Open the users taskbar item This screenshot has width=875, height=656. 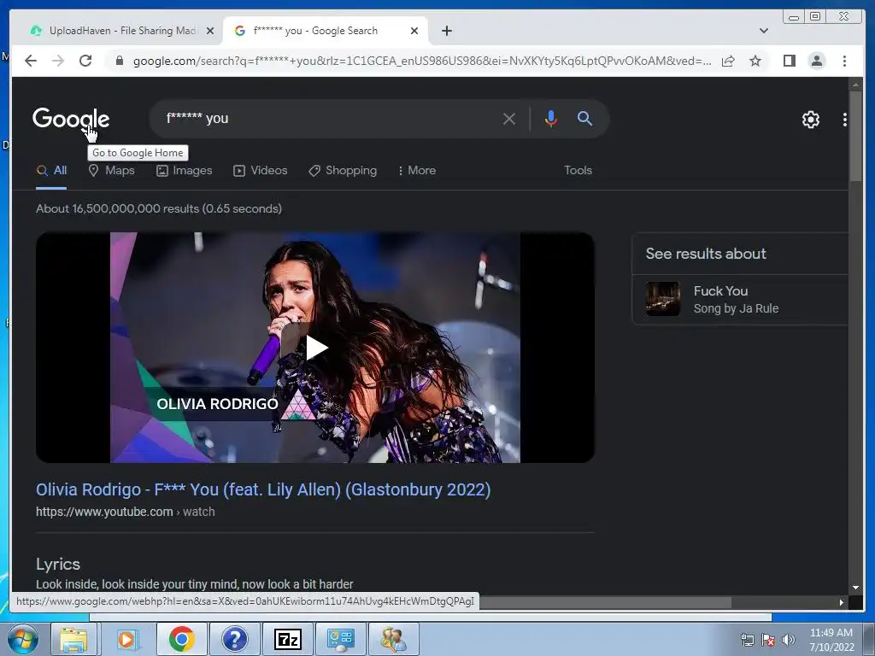pyautogui.click(x=394, y=639)
